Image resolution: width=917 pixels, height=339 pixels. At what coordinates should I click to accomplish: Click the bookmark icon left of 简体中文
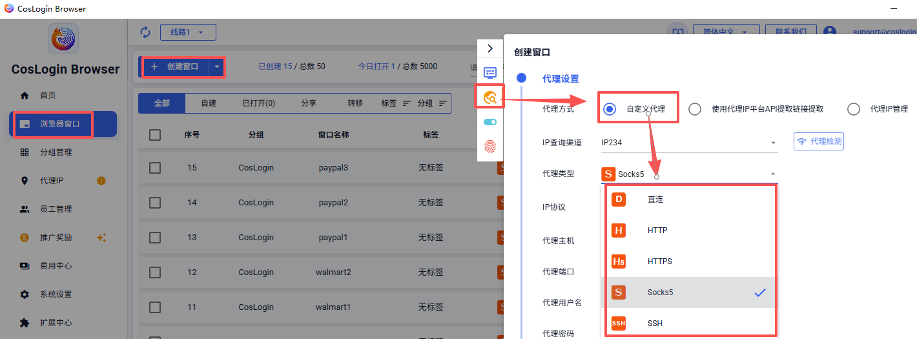(x=677, y=32)
